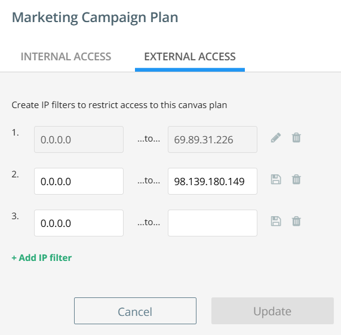This screenshot has width=341, height=335.
Task: Focus the start IP field of filter 1
Action: (79, 139)
